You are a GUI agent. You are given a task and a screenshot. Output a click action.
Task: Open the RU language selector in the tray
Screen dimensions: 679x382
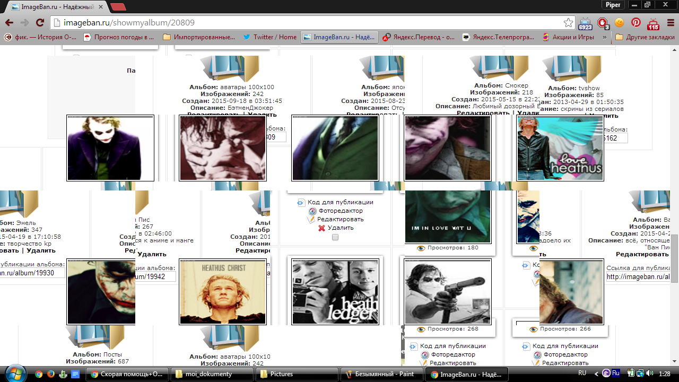pyautogui.click(x=582, y=374)
